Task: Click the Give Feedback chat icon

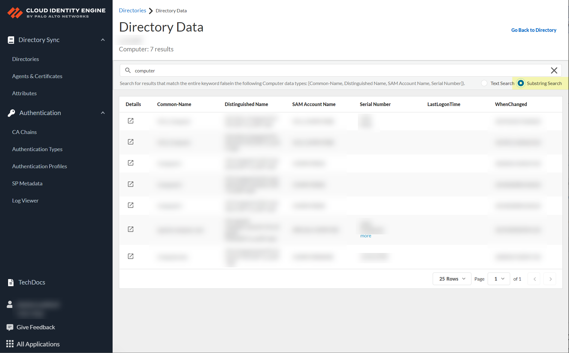Action: pyautogui.click(x=10, y=327)
